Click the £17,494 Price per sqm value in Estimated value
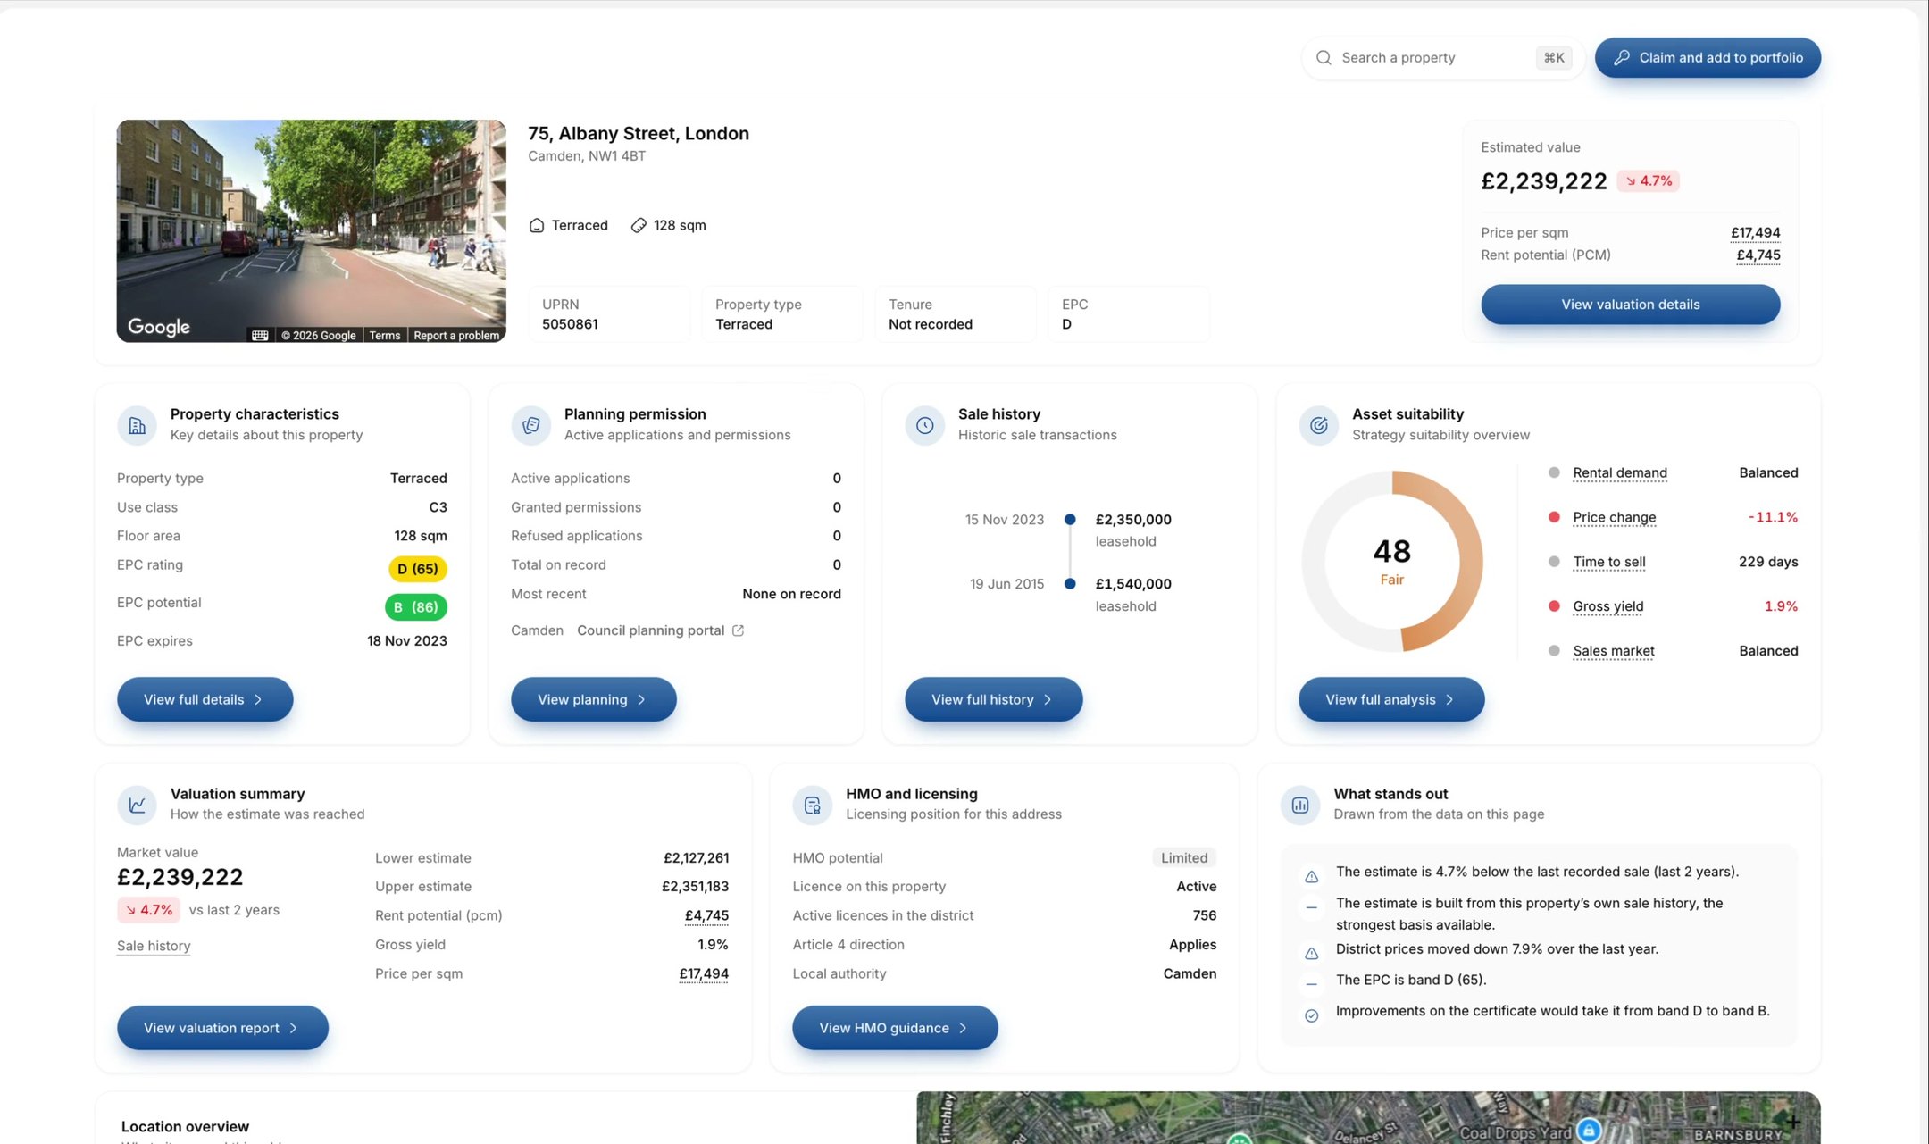Viewport: 1929px width, 1144px height. pos(1755,233)
